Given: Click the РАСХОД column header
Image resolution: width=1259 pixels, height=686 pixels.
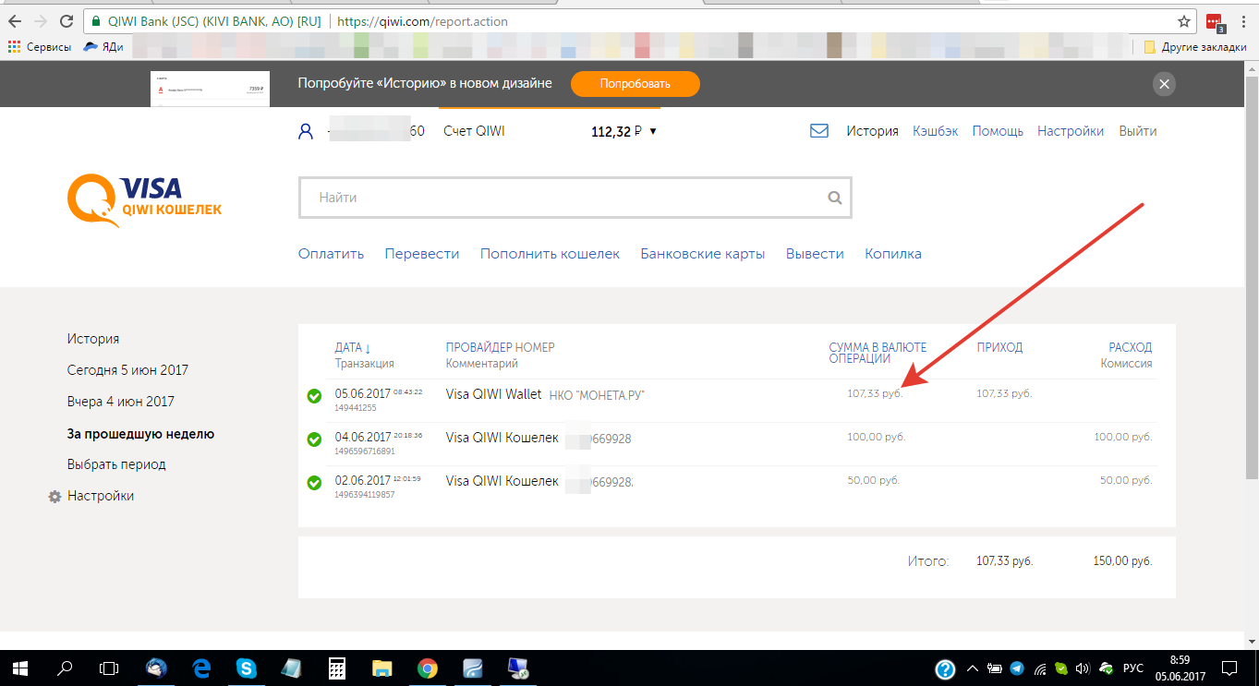Looking at the screenshot, I should tap(1131, 348).
